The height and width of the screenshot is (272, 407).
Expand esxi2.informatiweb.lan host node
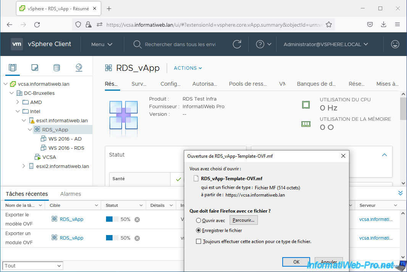tap(24, 166)
